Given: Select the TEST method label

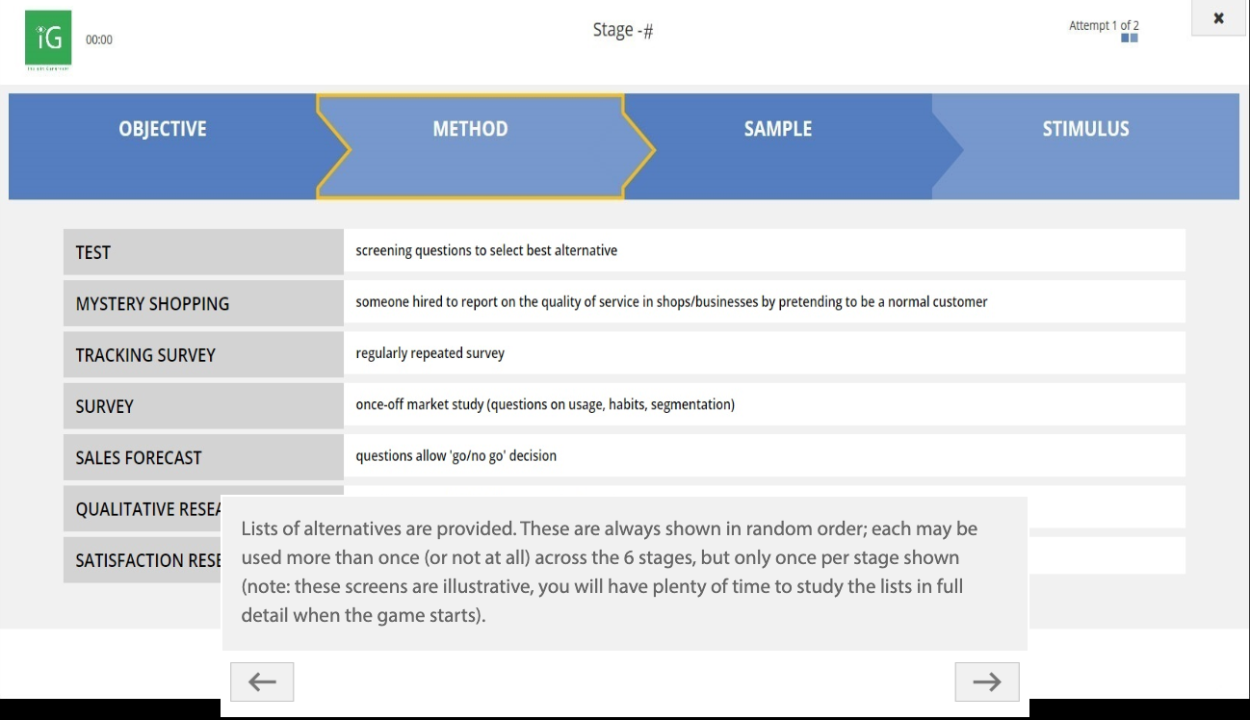Looking at the screenshot, I should (93, 252).
